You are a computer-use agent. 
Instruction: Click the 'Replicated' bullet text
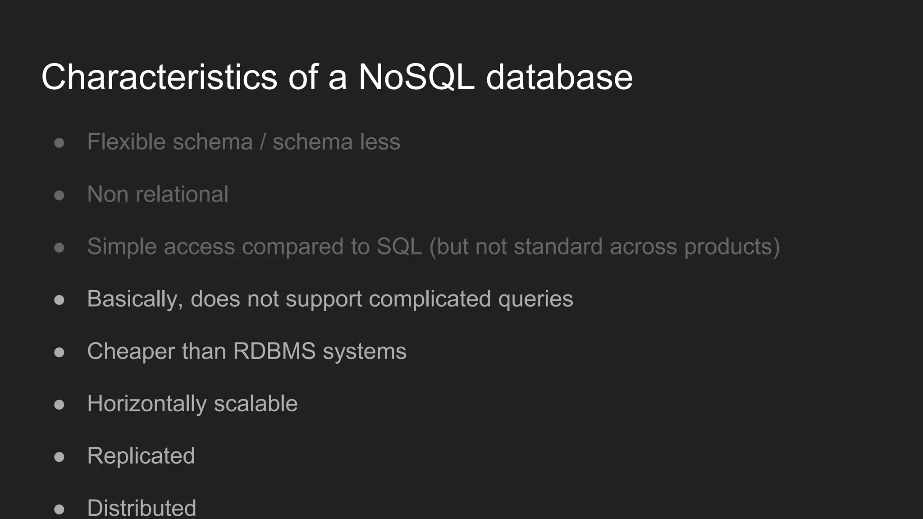[x=141, y=455]
